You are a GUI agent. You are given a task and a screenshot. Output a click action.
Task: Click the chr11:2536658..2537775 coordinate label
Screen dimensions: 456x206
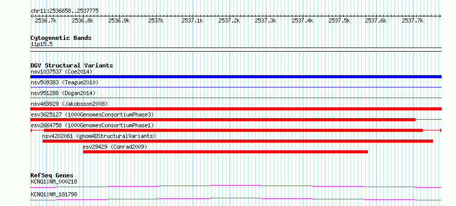65,11
